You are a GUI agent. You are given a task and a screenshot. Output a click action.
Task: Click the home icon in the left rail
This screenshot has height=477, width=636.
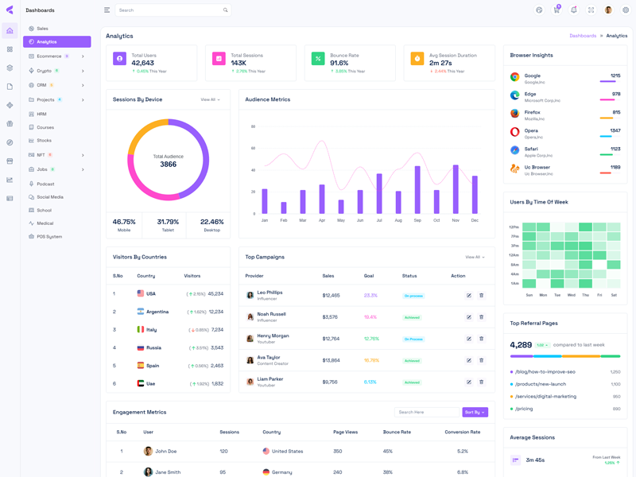10,31
